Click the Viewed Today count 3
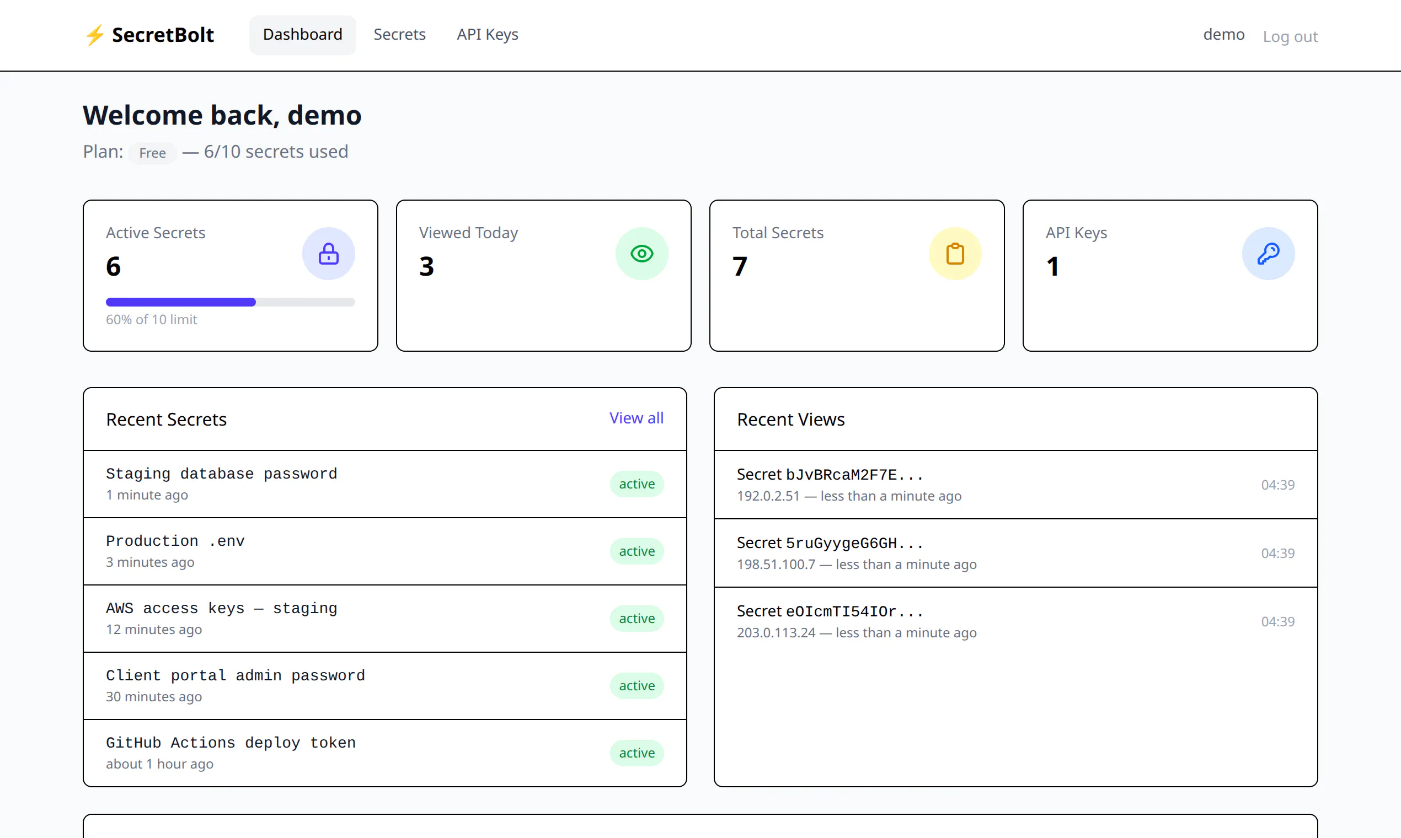The height and width of the screenshot is (838, 1401). click(x=426, y=266)
